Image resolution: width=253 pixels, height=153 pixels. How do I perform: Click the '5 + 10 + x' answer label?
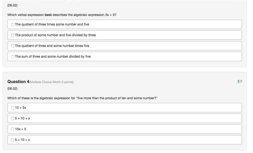[x=22, y=118]
